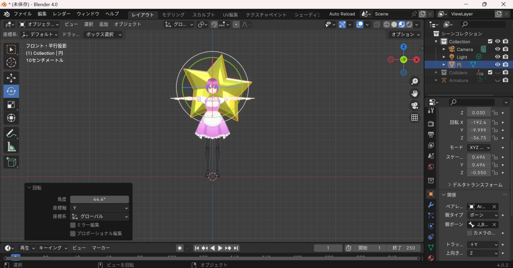Select the 3D Cursor tool

click(11, 63)
